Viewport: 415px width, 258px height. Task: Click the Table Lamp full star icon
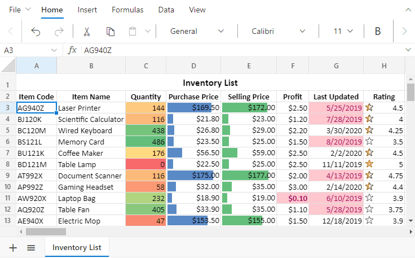(369, 164)
